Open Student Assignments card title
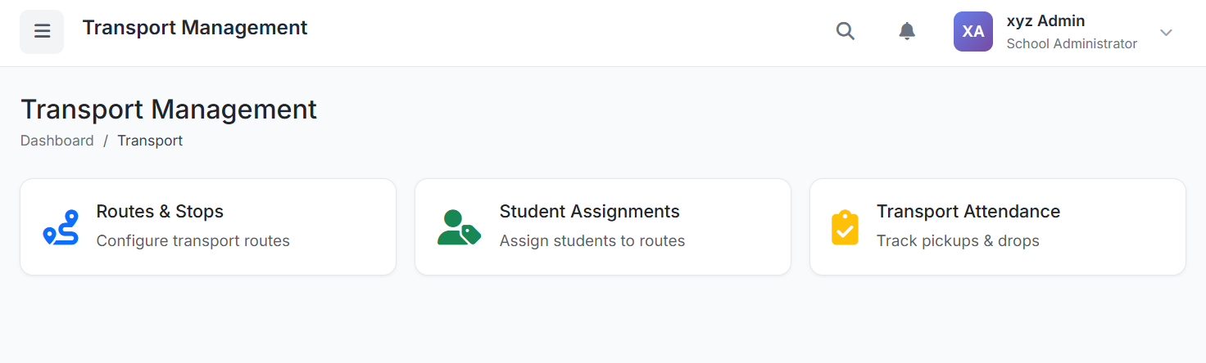The width and height of the screenshot is (1206, 363). [589, 212]
